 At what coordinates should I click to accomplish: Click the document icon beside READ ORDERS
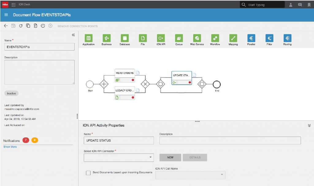pyautogui.click(x=138, y=73)
